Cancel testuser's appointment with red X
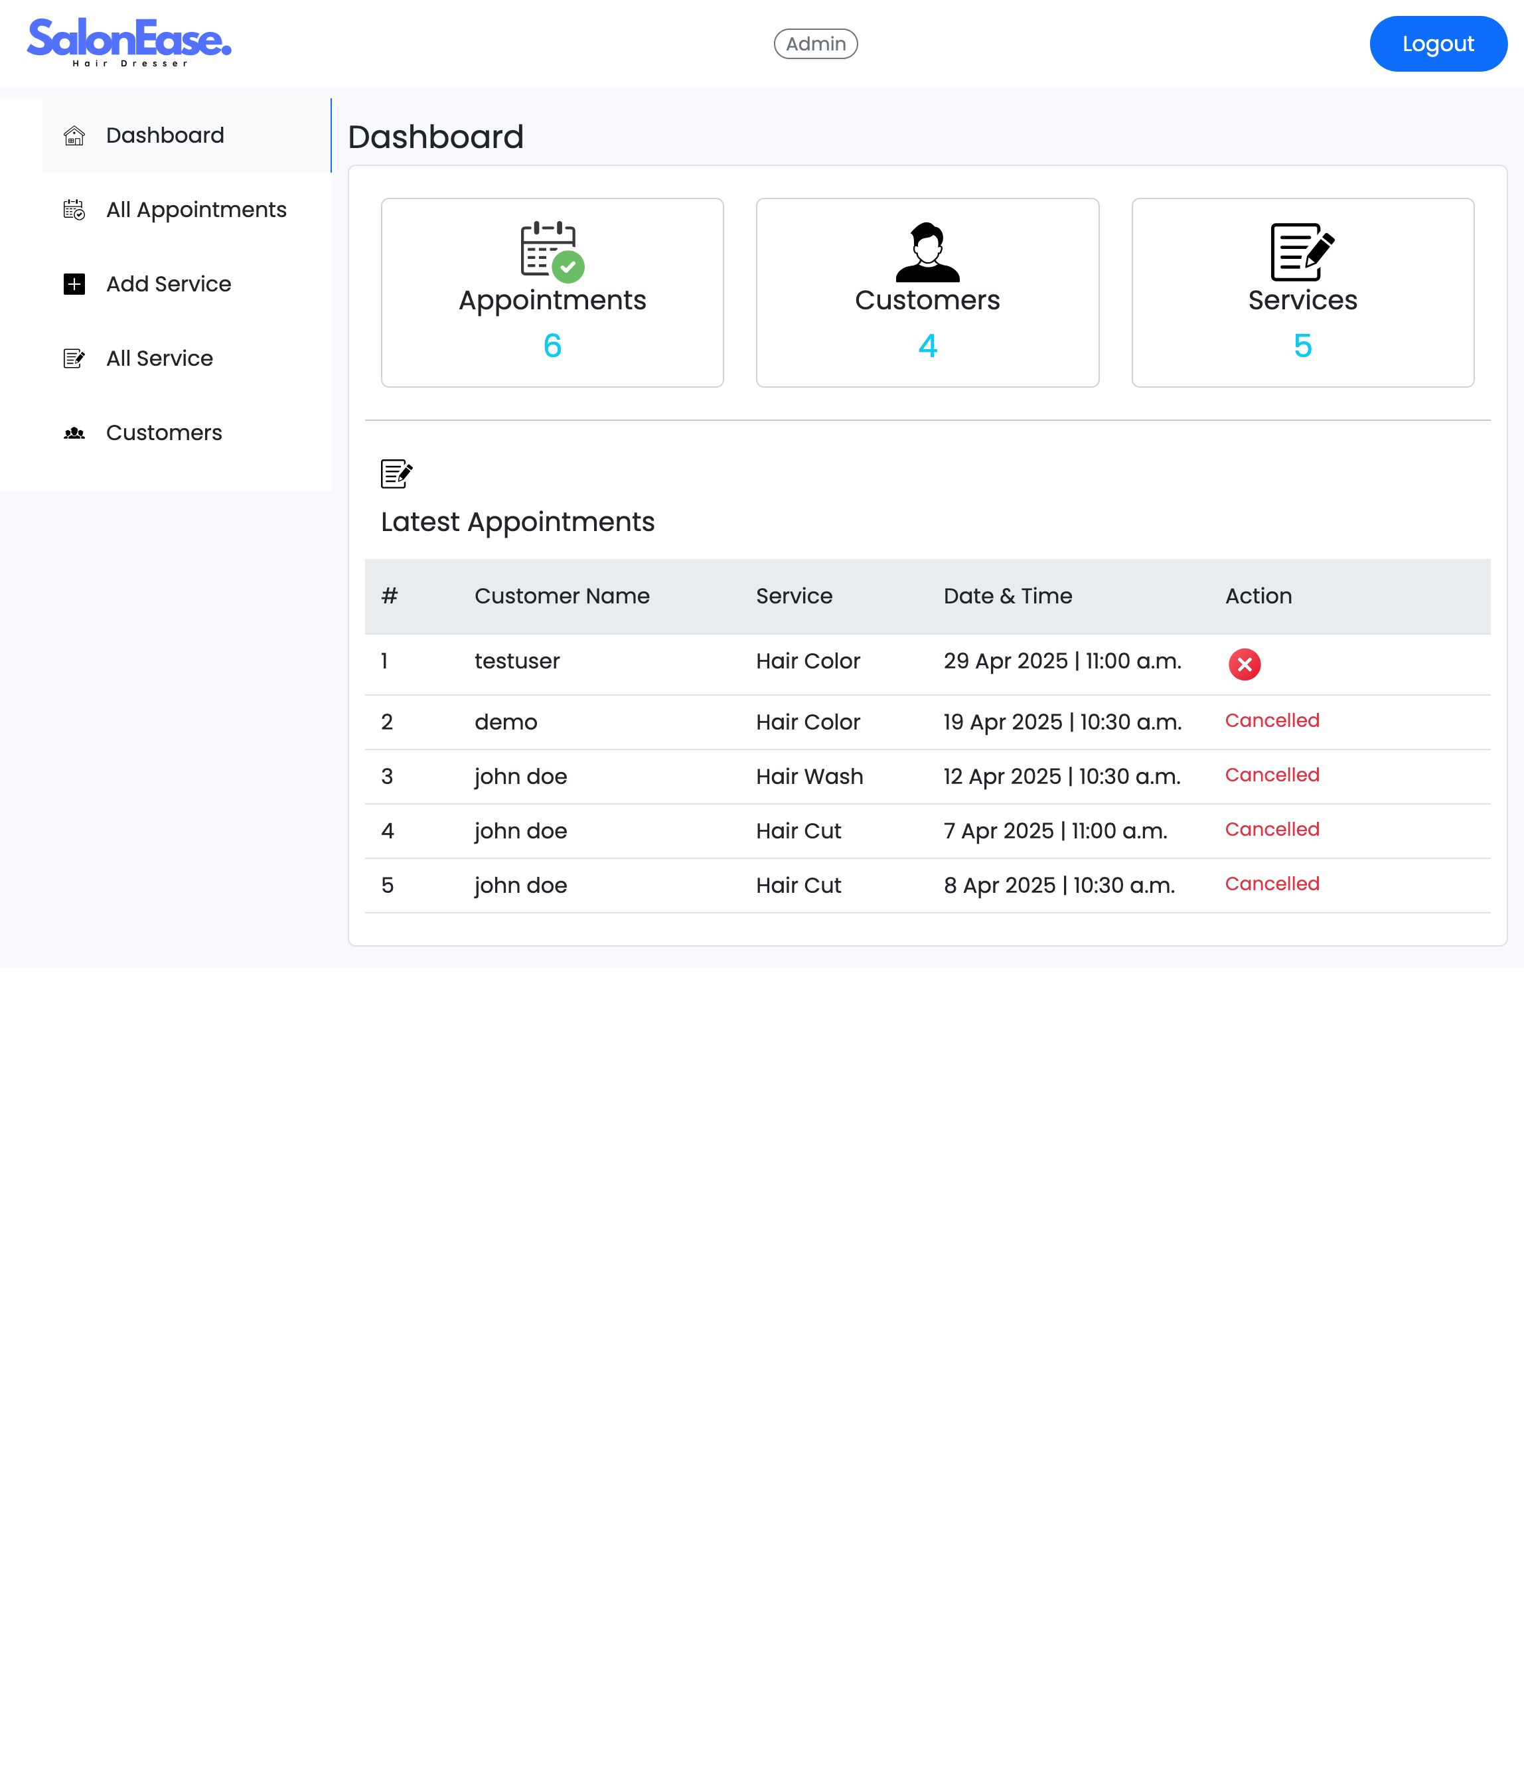The height and width of the screenshot is (1787, 1524). (1244, 664)
